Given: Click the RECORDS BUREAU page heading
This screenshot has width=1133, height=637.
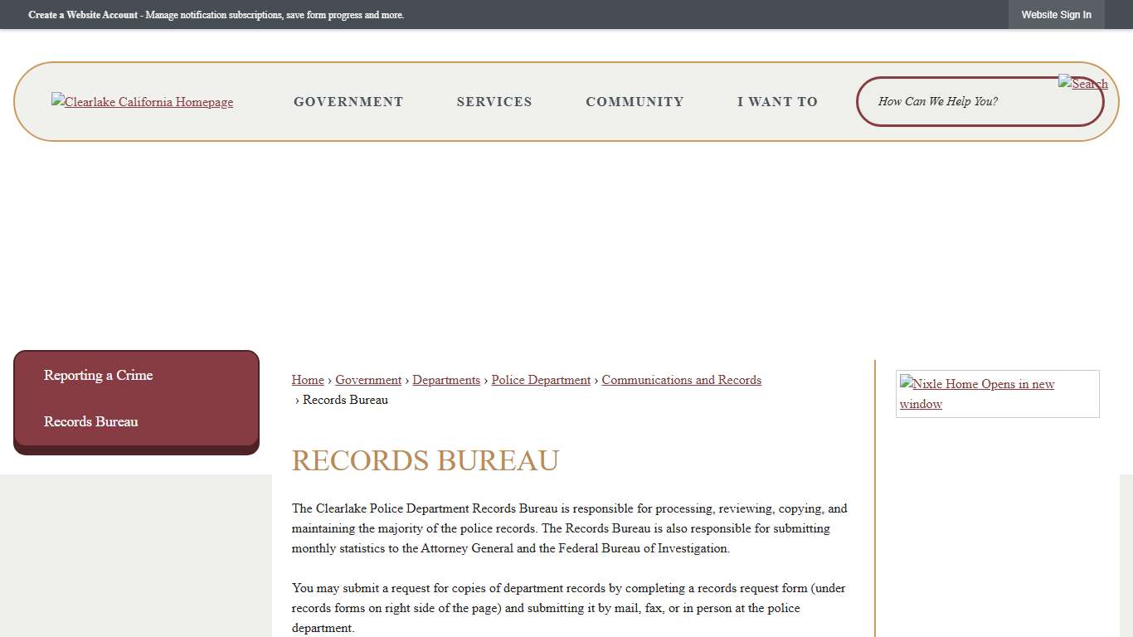Looking at the screenshot, I should click(x=425, y=460).
